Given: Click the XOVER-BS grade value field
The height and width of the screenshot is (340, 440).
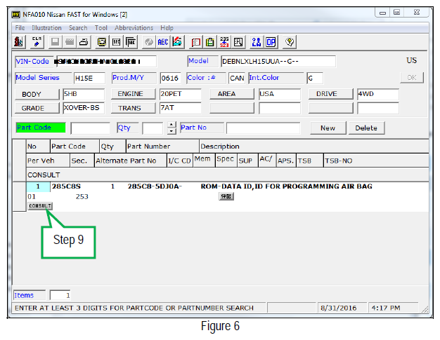Looking at the screenshot, I should click(84, 108).
